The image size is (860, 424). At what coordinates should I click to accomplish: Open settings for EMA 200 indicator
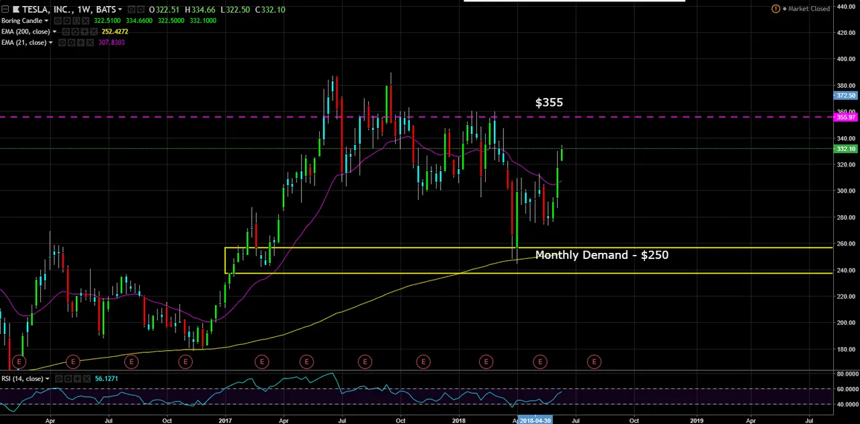point(75,32)
